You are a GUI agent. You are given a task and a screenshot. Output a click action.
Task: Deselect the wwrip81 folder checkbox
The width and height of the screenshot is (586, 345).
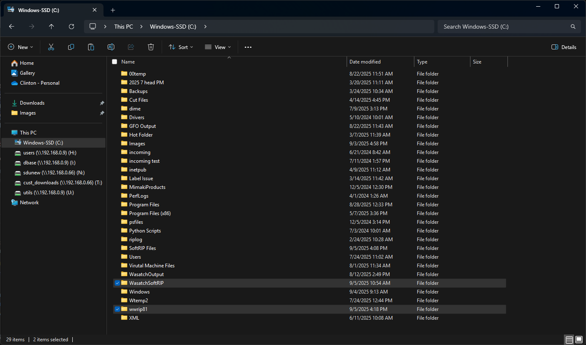click(117, 309)
